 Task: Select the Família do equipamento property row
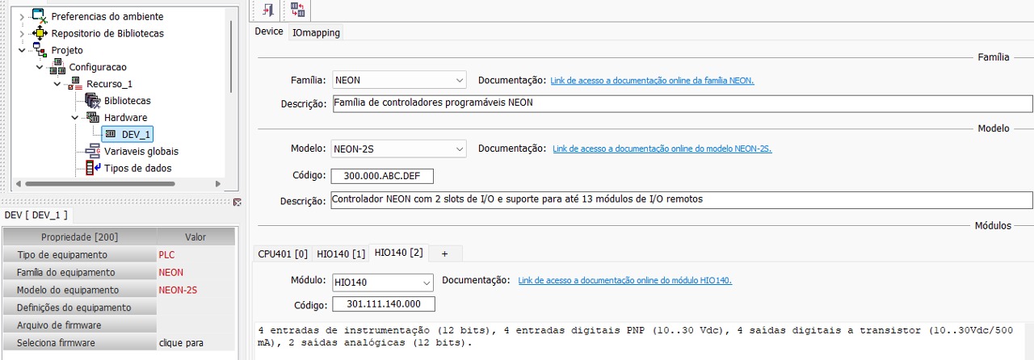(120, 273)
